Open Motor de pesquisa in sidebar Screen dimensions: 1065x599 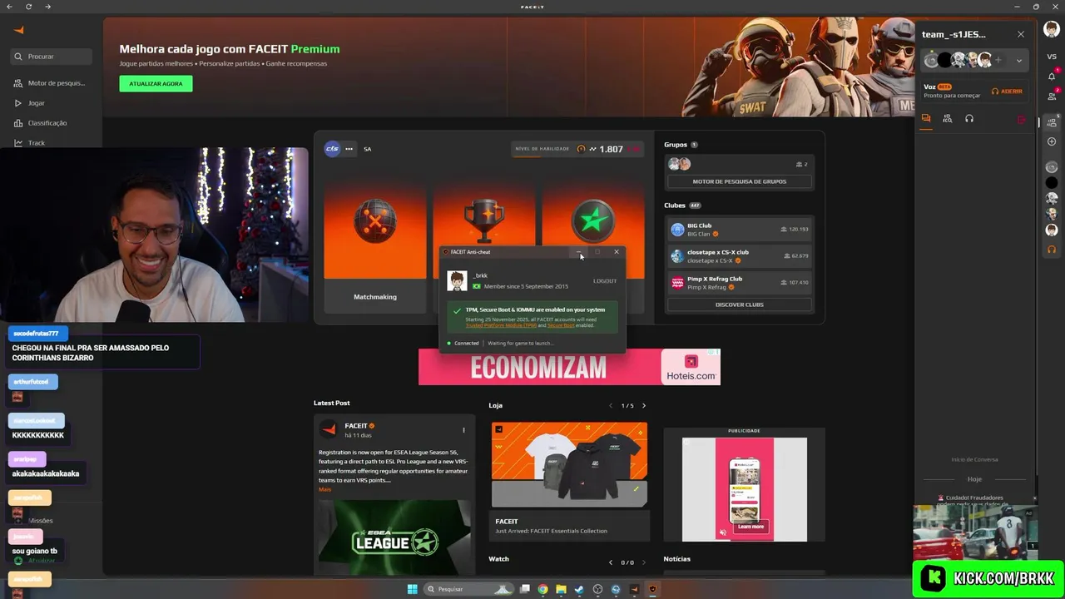[51, 83]
